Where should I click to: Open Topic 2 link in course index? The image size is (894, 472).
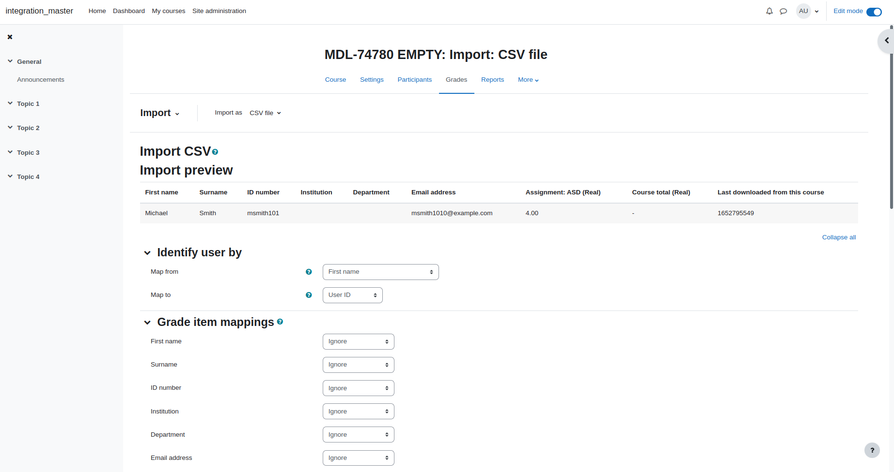tap(28, 128)
